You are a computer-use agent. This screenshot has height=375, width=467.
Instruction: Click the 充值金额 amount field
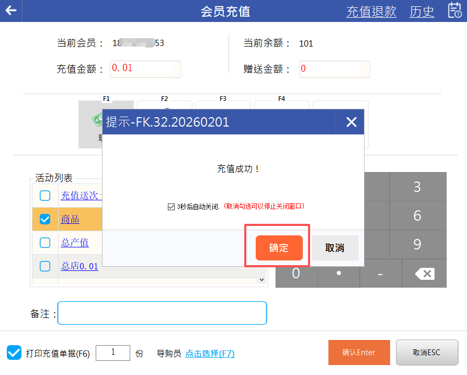pyautogui.click(x=145, y=69)
